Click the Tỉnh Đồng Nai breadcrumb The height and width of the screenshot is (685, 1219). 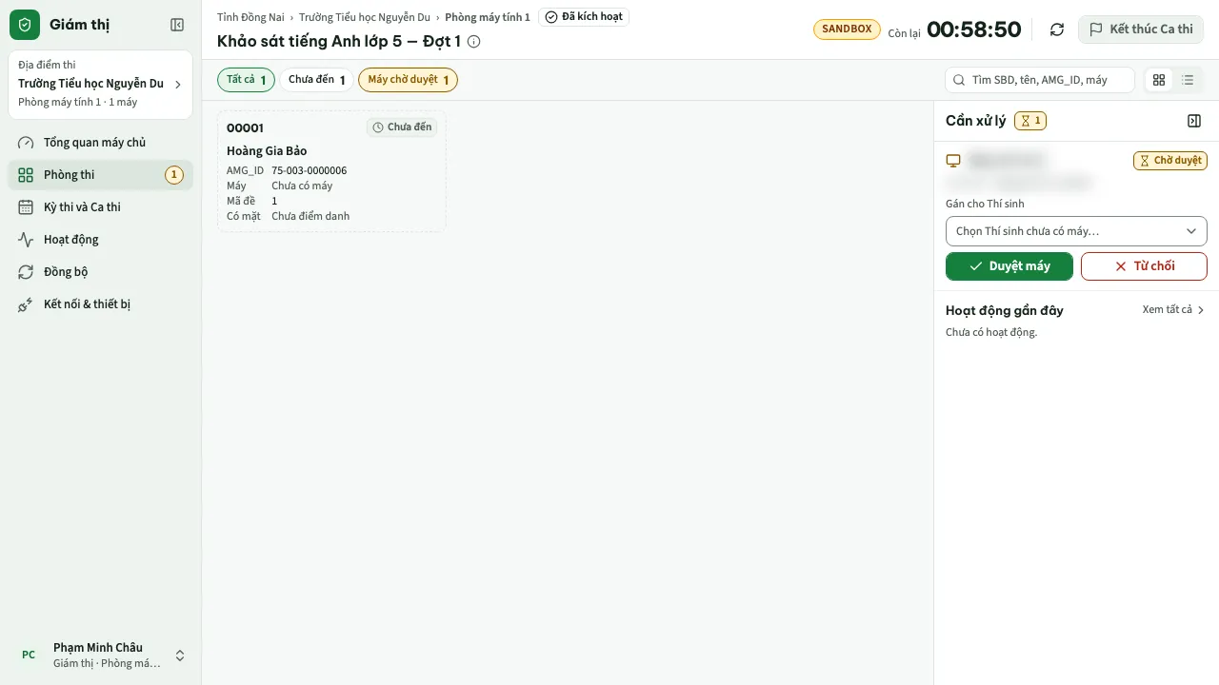point(250,17)
